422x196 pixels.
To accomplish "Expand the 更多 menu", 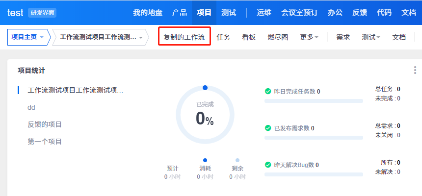I will click(x=309, y=37).
